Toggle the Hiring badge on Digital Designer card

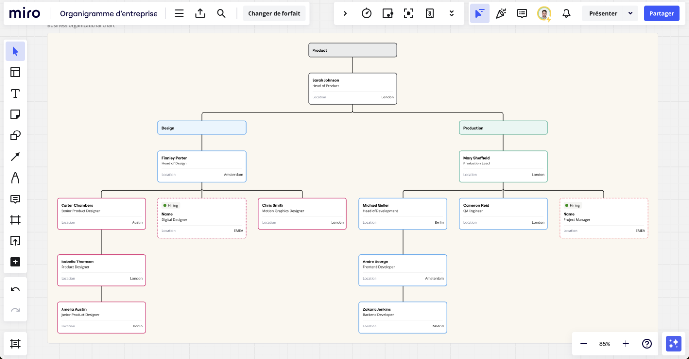tap(170, 205)
